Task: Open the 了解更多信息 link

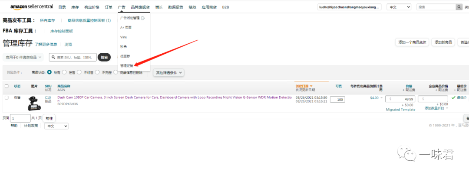Action: click(x=46, y=45)
